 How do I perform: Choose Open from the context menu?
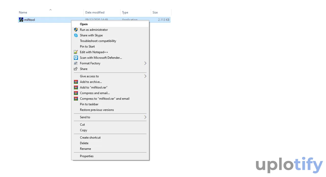coord(110,24)
